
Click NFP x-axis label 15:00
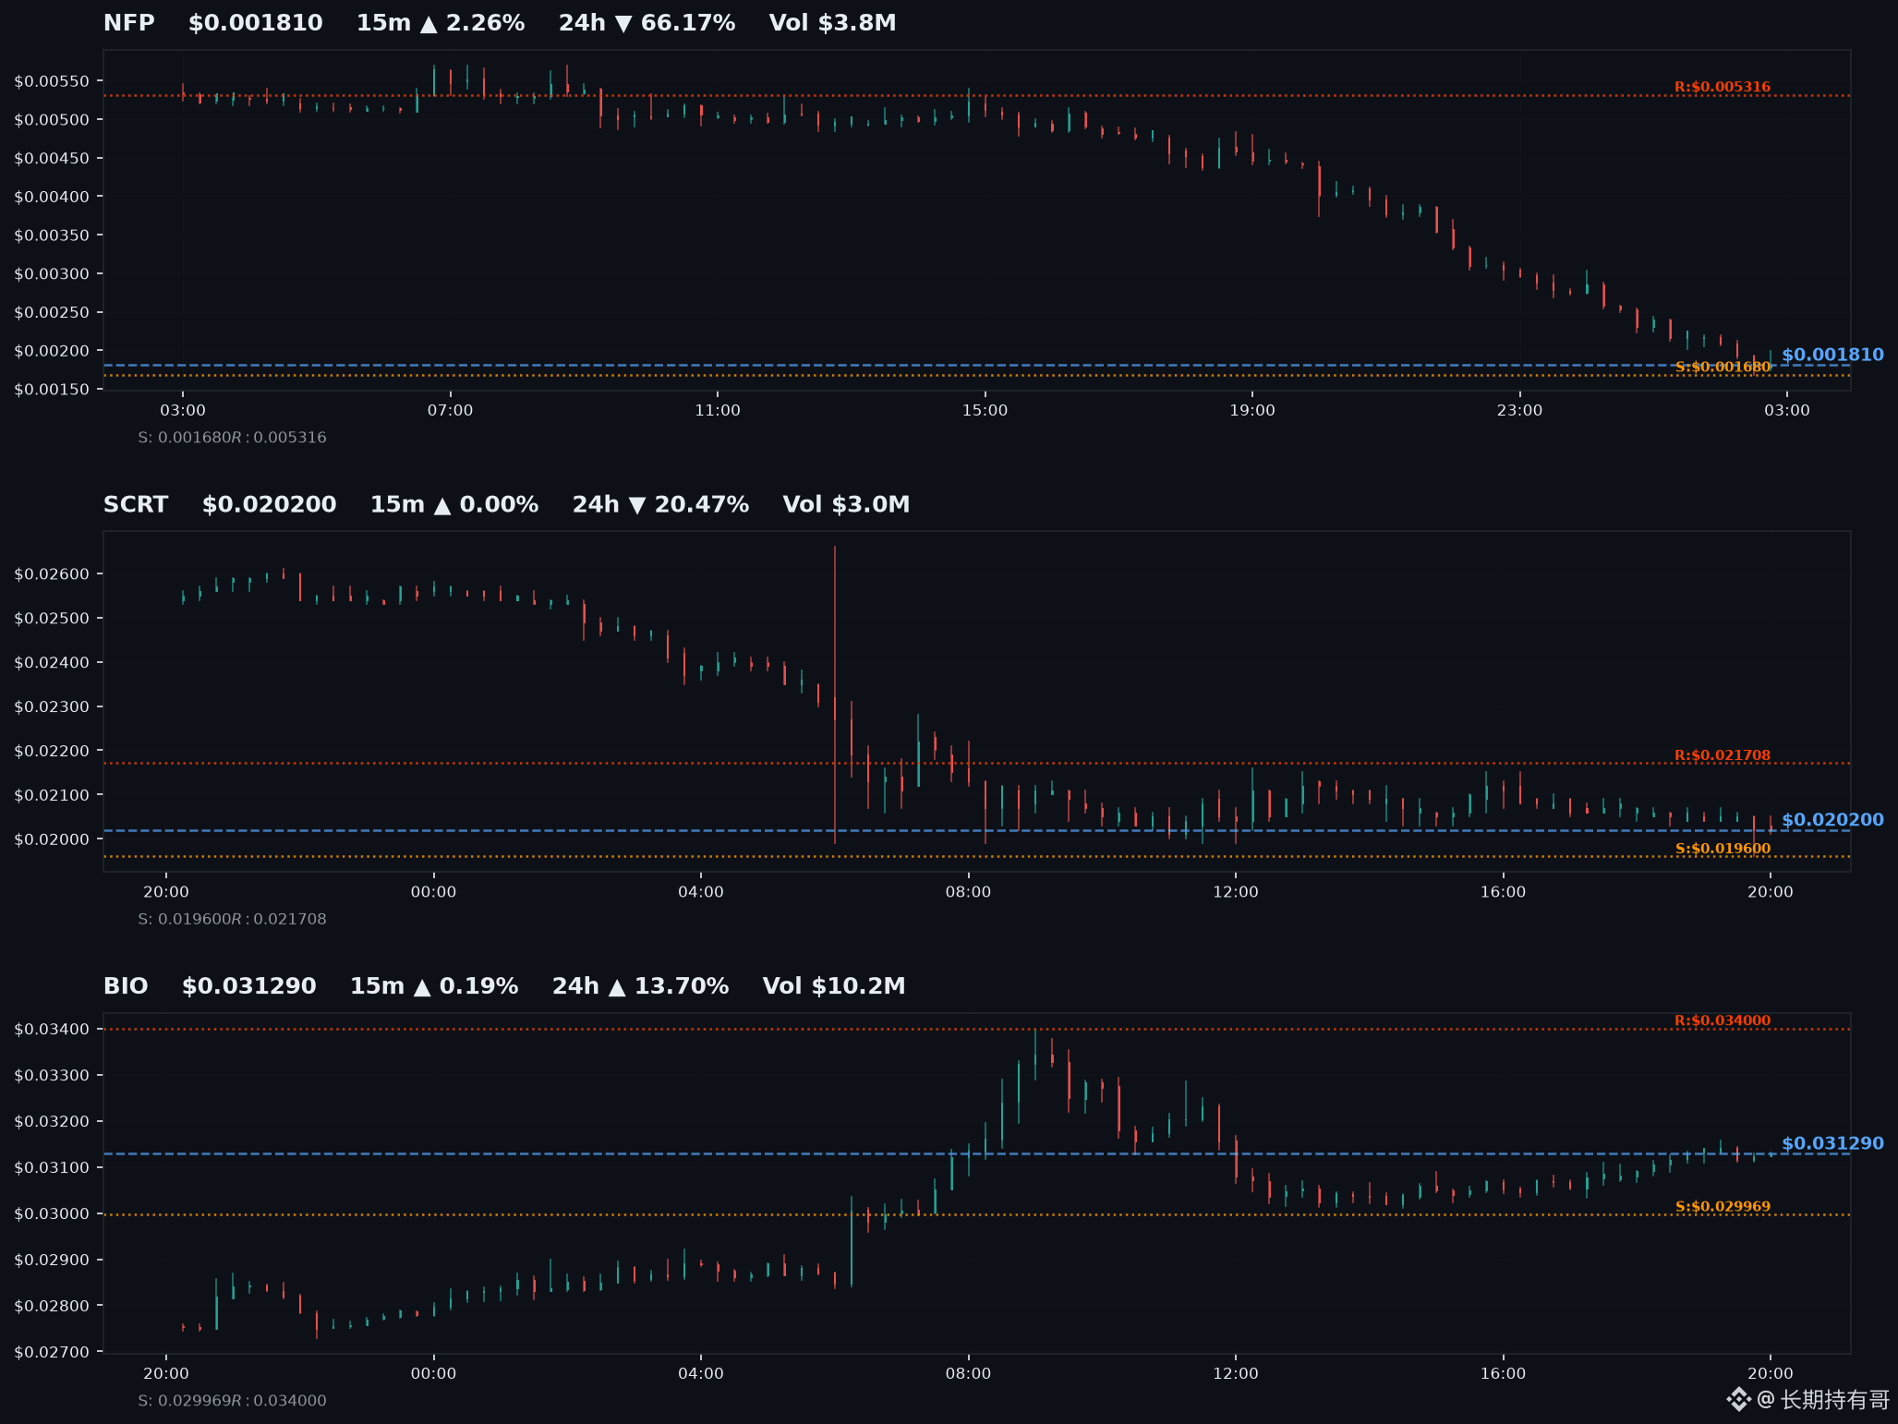(985, 411)
